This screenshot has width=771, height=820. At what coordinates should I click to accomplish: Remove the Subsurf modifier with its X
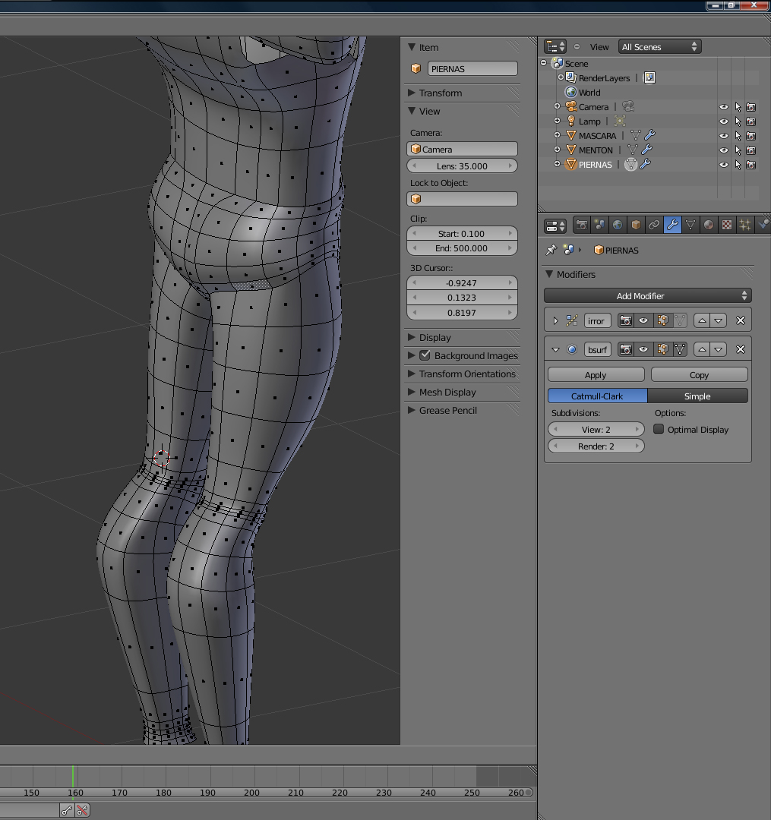pyautogui.click(x=740, y=349)
